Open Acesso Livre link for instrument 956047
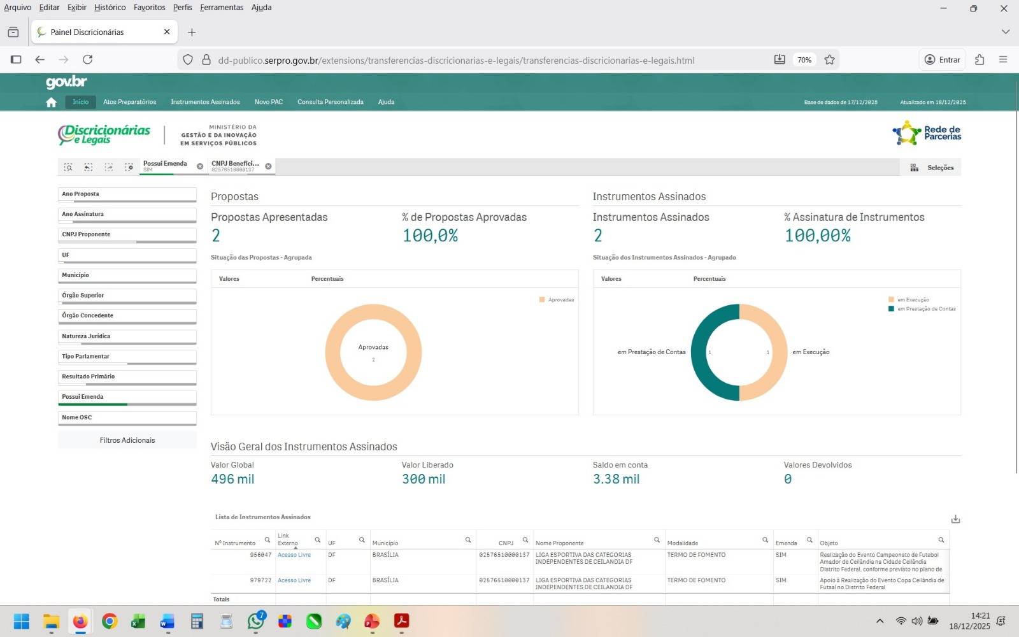 coord(294,555)
